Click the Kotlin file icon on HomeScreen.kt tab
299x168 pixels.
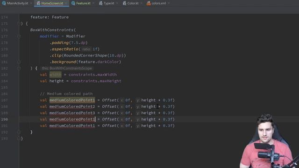38,3
